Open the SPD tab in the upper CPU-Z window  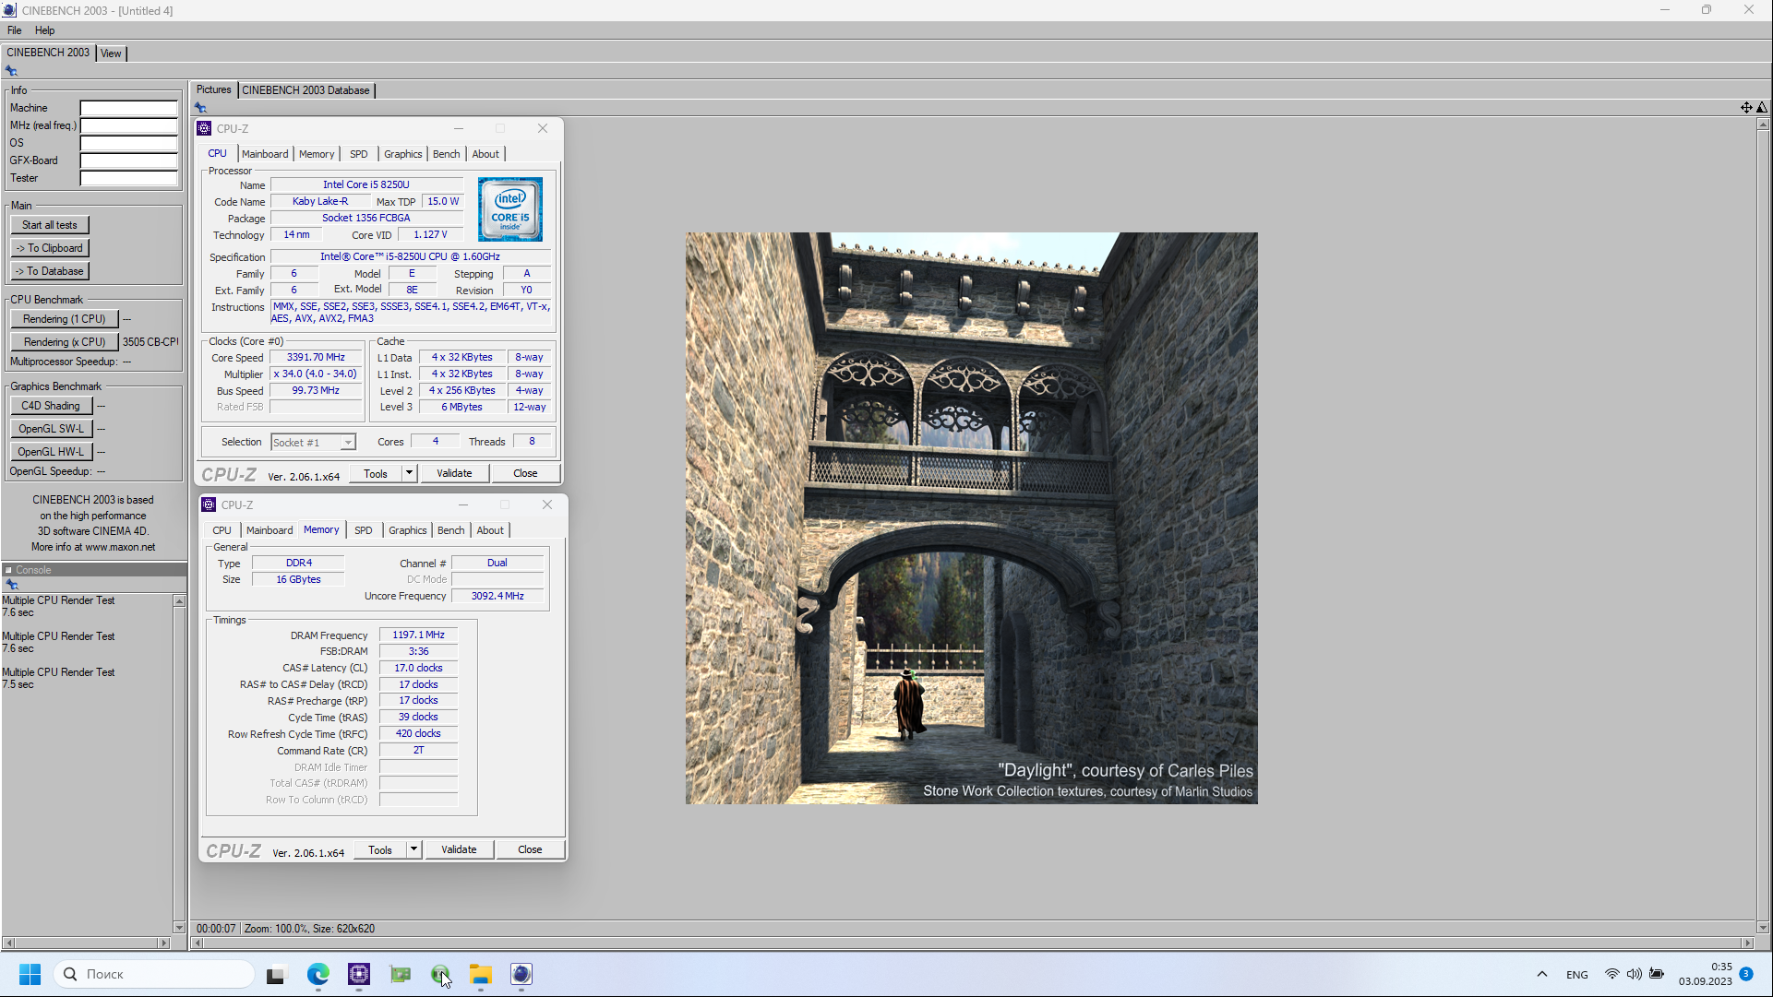coord(359,154)
